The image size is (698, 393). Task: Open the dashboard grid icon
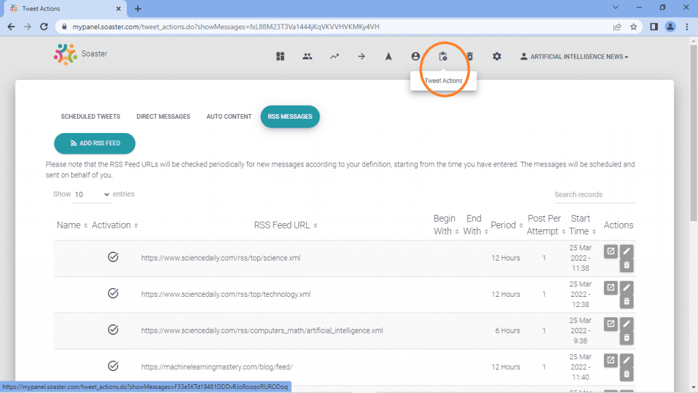[x=280, y=57]
